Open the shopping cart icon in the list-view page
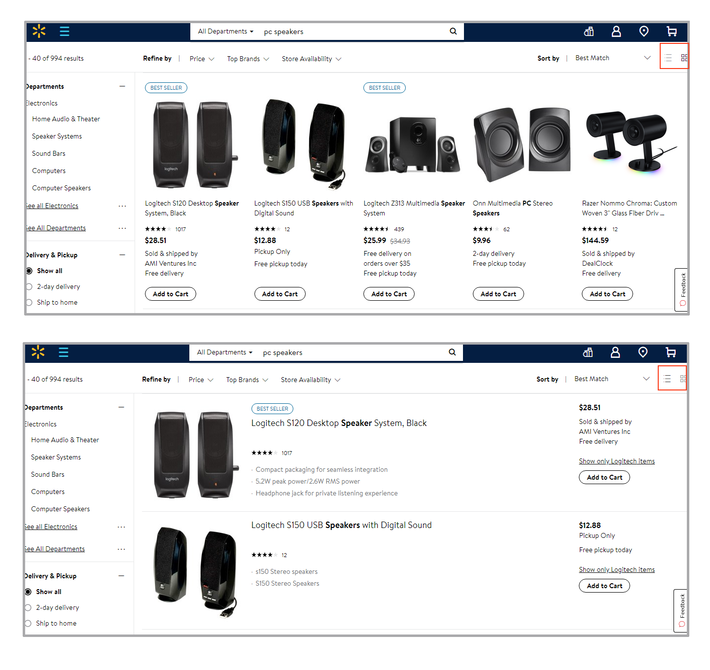 [671, 353]
